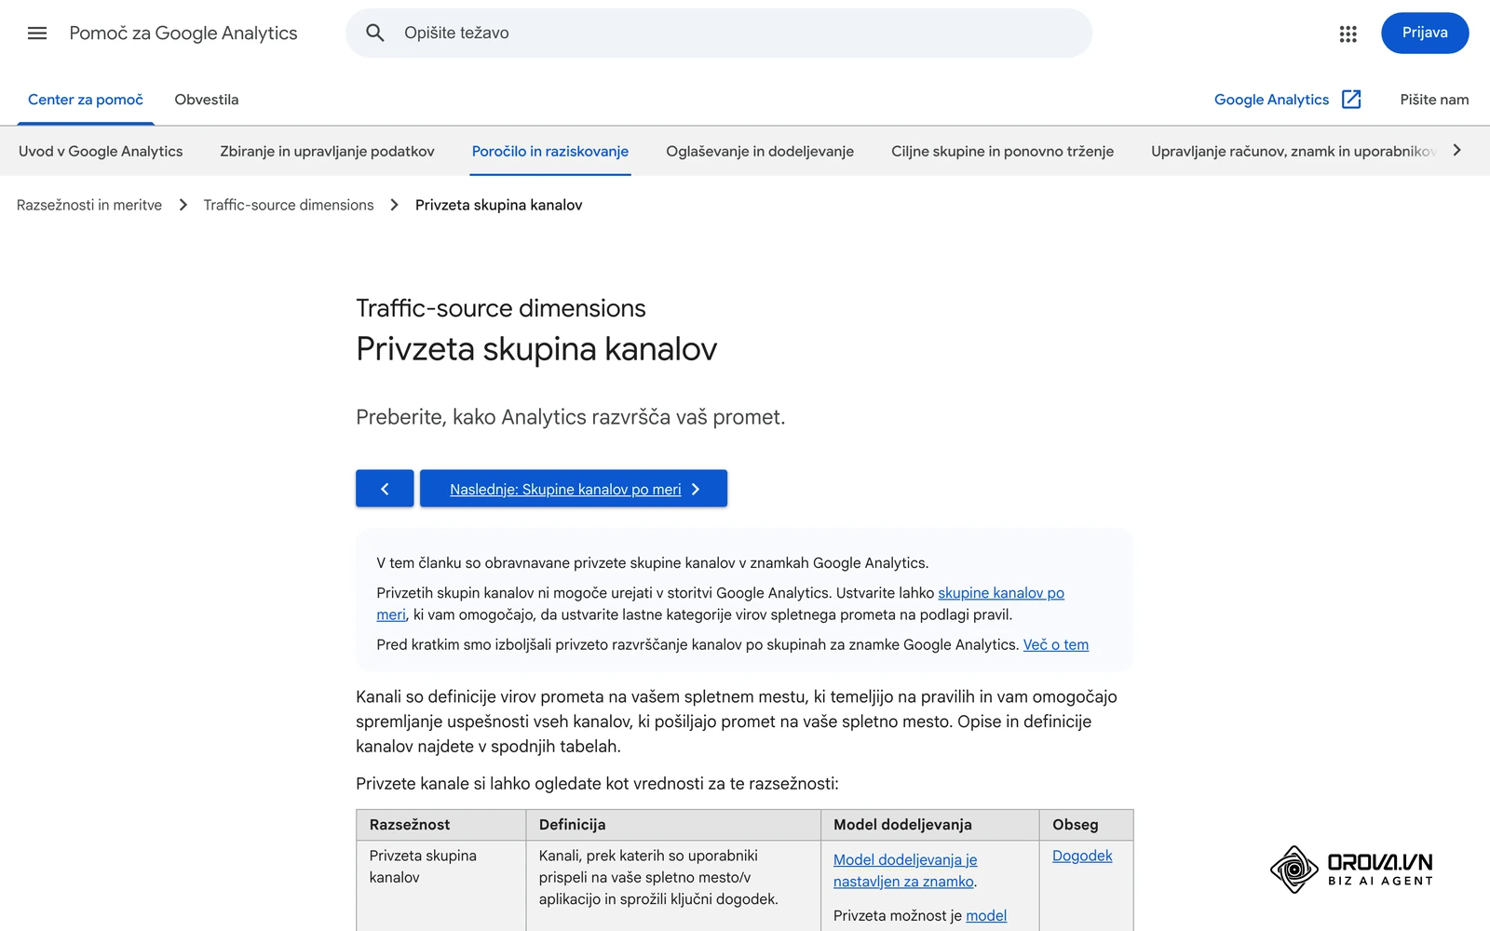Screen dimensions: 1490x931
Task: Click the Privzeta skupina kanalov breadcrumb
Action: (499, 205)
